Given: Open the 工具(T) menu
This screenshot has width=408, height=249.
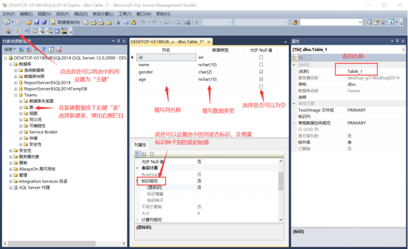Looking at the screenshot, I should (125, 14).
